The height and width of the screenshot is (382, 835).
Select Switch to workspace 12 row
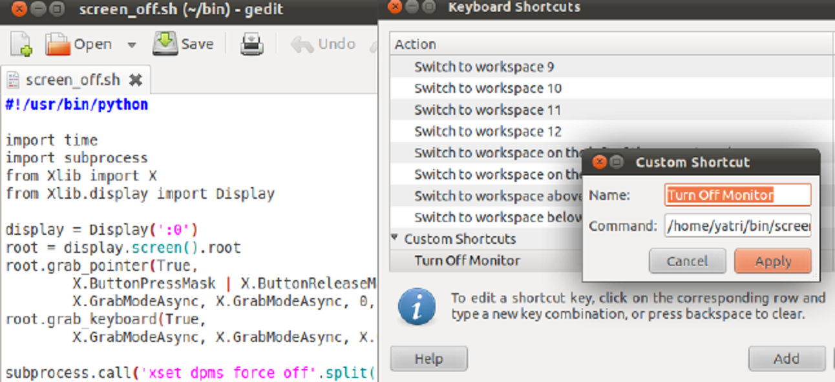coord(488,132)
